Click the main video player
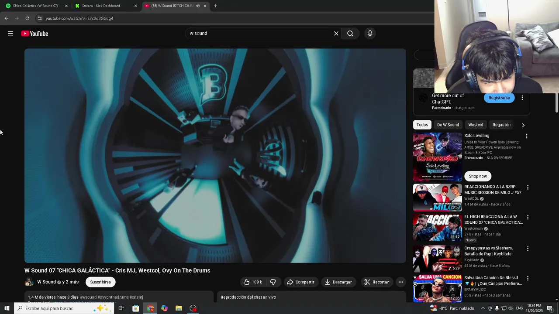Viewport: 559px width, 314px height. click(x=215, y=156)
